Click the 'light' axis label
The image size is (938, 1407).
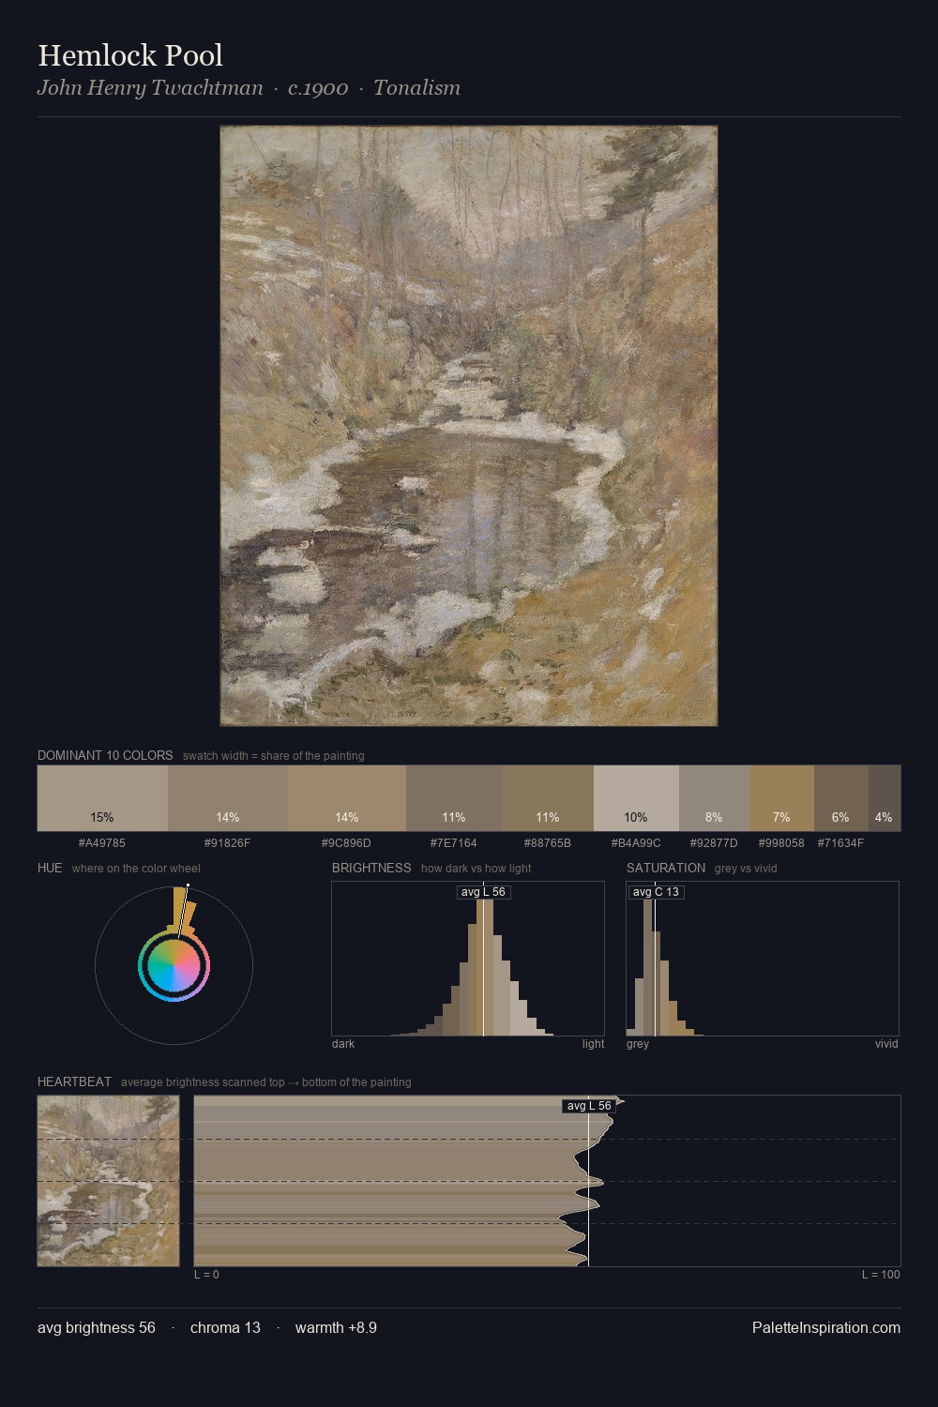[x=593, y=1044]
